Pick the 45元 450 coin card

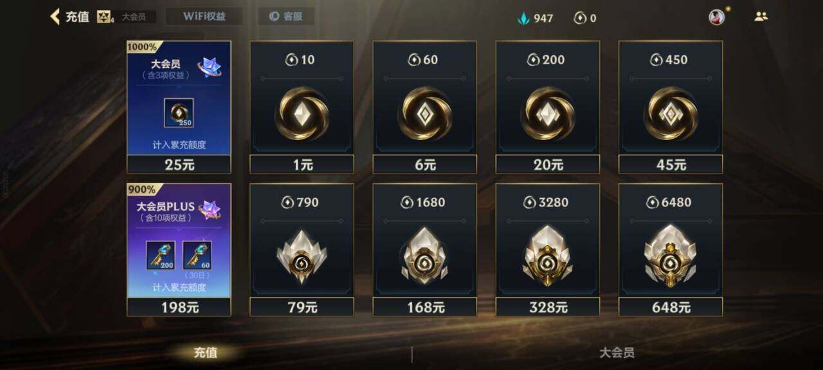(671, 107)
